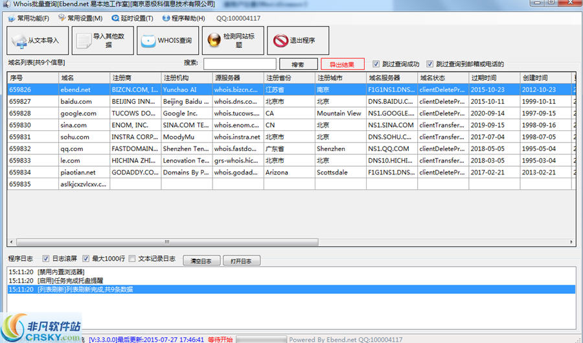
Task: Click the Mountain View city cell
Action: click(x=341, y=113)
